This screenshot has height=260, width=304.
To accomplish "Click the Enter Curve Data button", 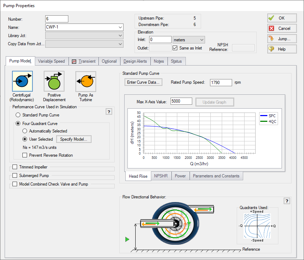I will (x=143, y=82).
